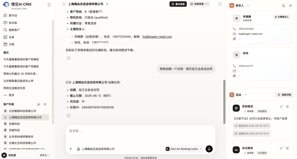
Task: Click chat scrollbar thumb
Action: [224, 102]
